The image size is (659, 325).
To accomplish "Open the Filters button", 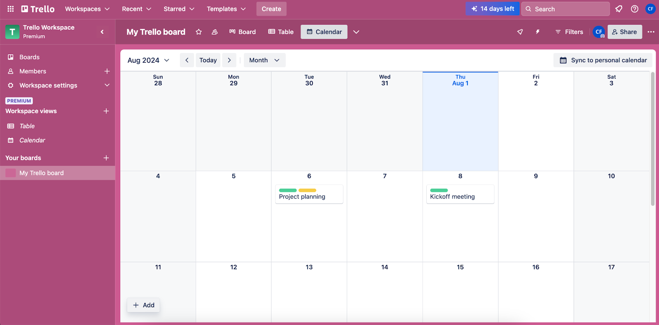I will pyautogui.click(x=569, y=32).
